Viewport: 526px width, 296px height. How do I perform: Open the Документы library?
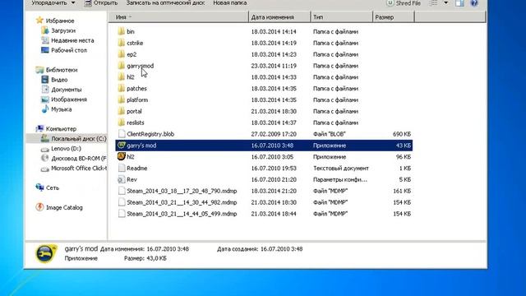pyautogui.click(x=62, y=90)
